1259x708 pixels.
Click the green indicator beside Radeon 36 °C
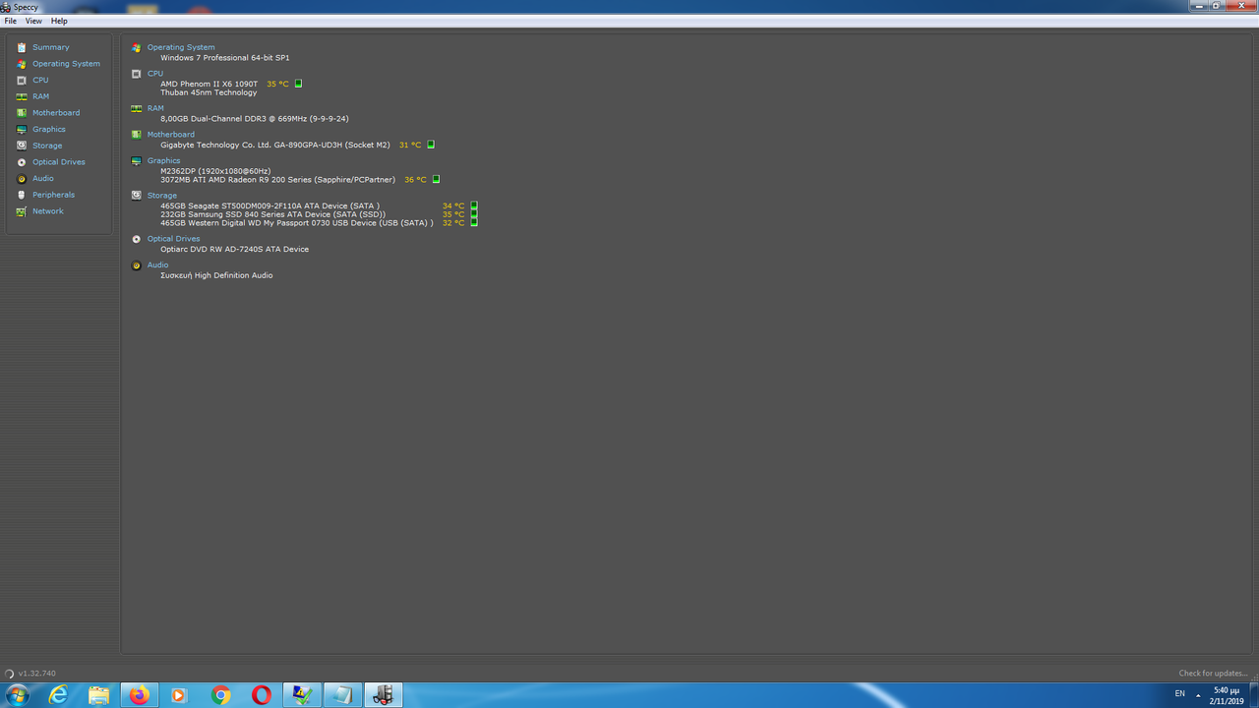pyautogui.click(x=436, y=179)
